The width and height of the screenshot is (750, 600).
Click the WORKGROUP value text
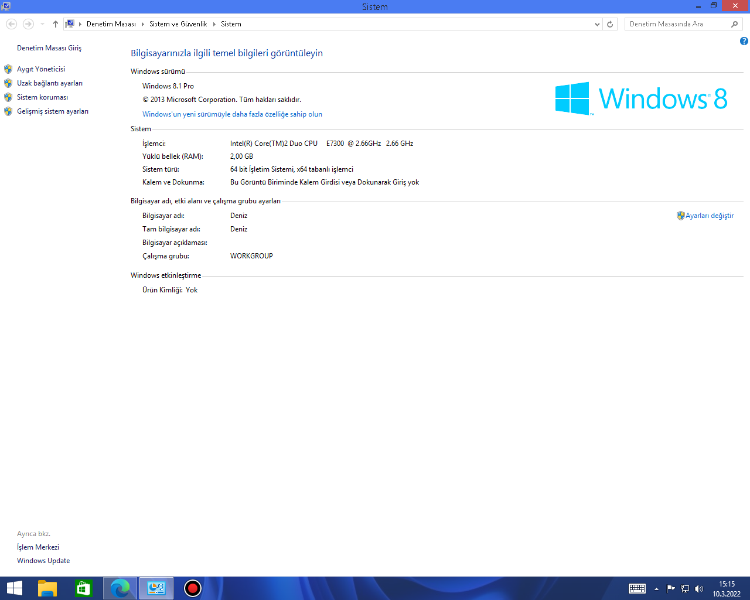tap(251, 256)
